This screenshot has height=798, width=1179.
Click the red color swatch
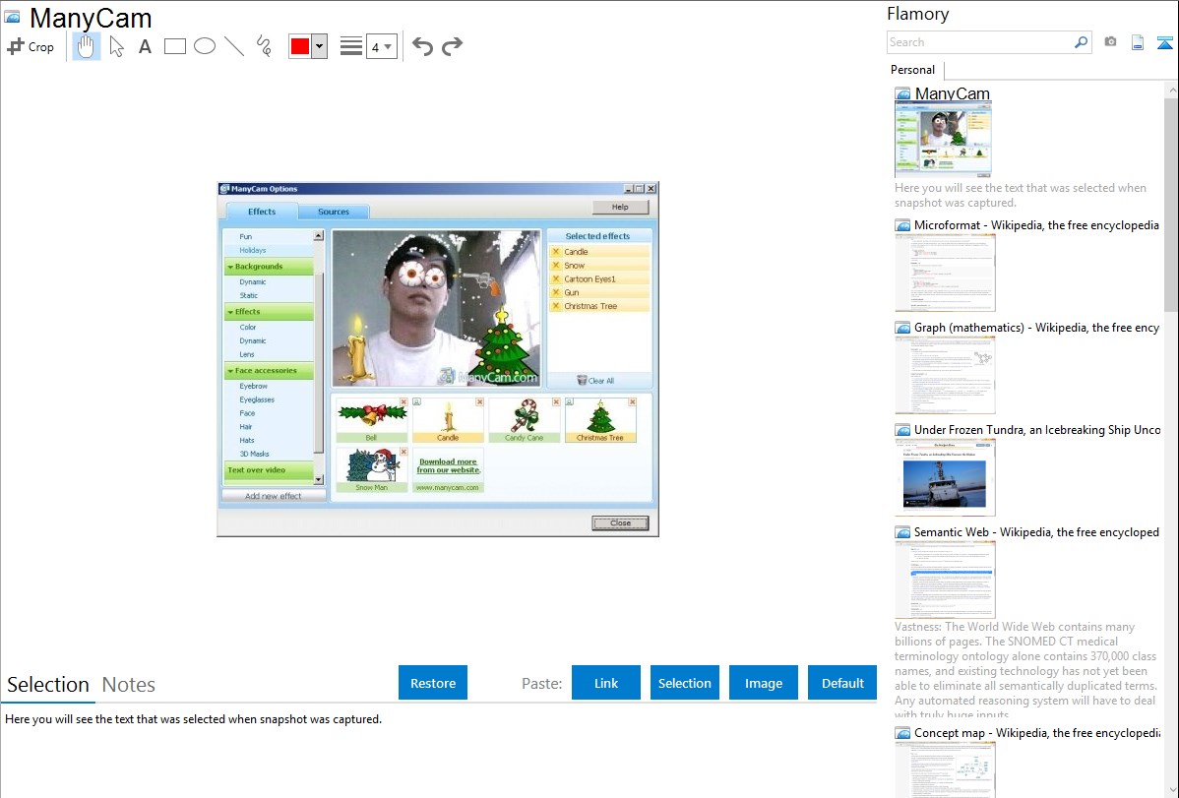pos(300,46)
